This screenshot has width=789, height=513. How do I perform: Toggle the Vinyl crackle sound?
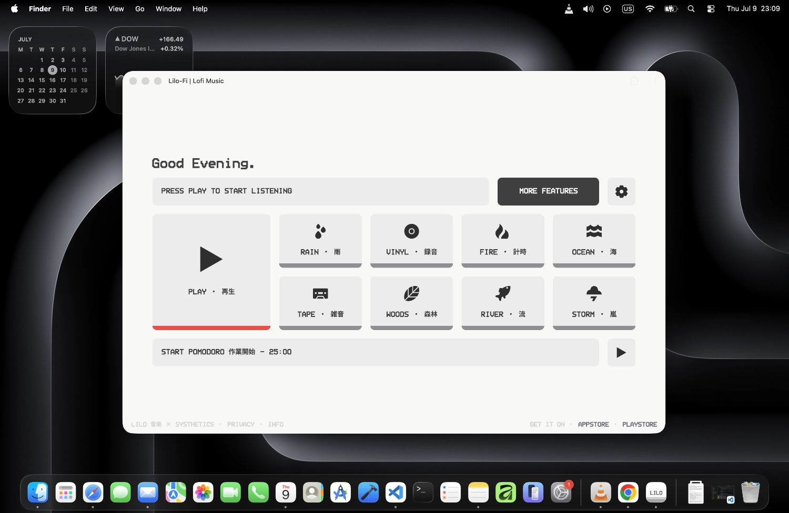(x=411, y=241)
